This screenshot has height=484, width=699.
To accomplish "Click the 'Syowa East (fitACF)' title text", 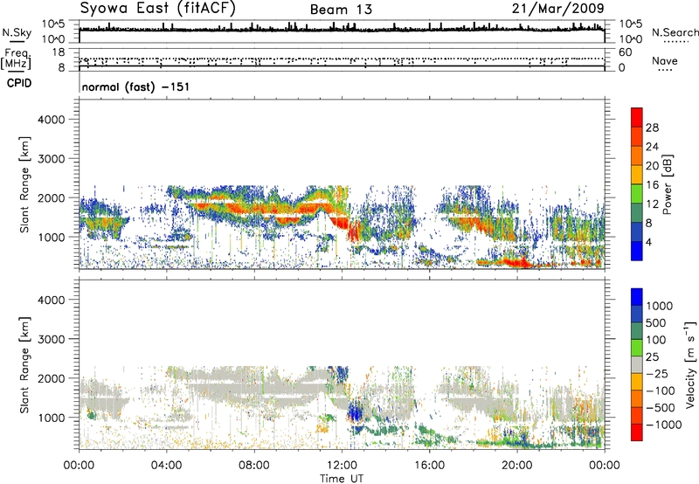I will 157,8.
